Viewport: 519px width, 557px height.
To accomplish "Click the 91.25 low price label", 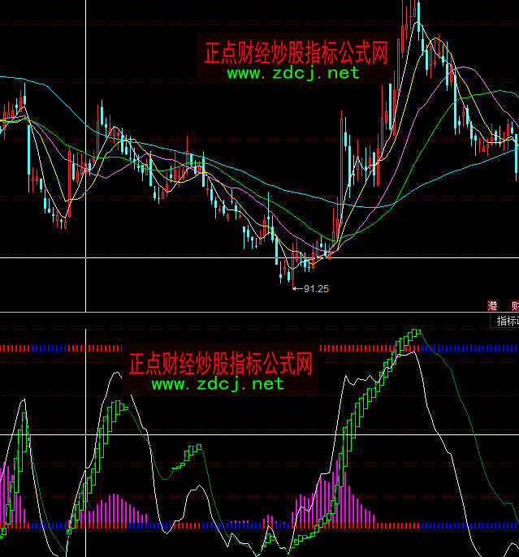I will (315, 288).
